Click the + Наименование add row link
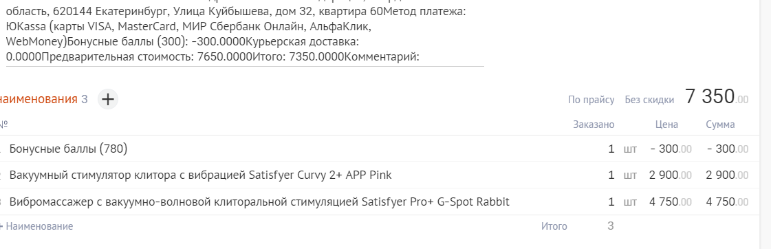Viewport: 771px width, 249px height. click(36, 226)
